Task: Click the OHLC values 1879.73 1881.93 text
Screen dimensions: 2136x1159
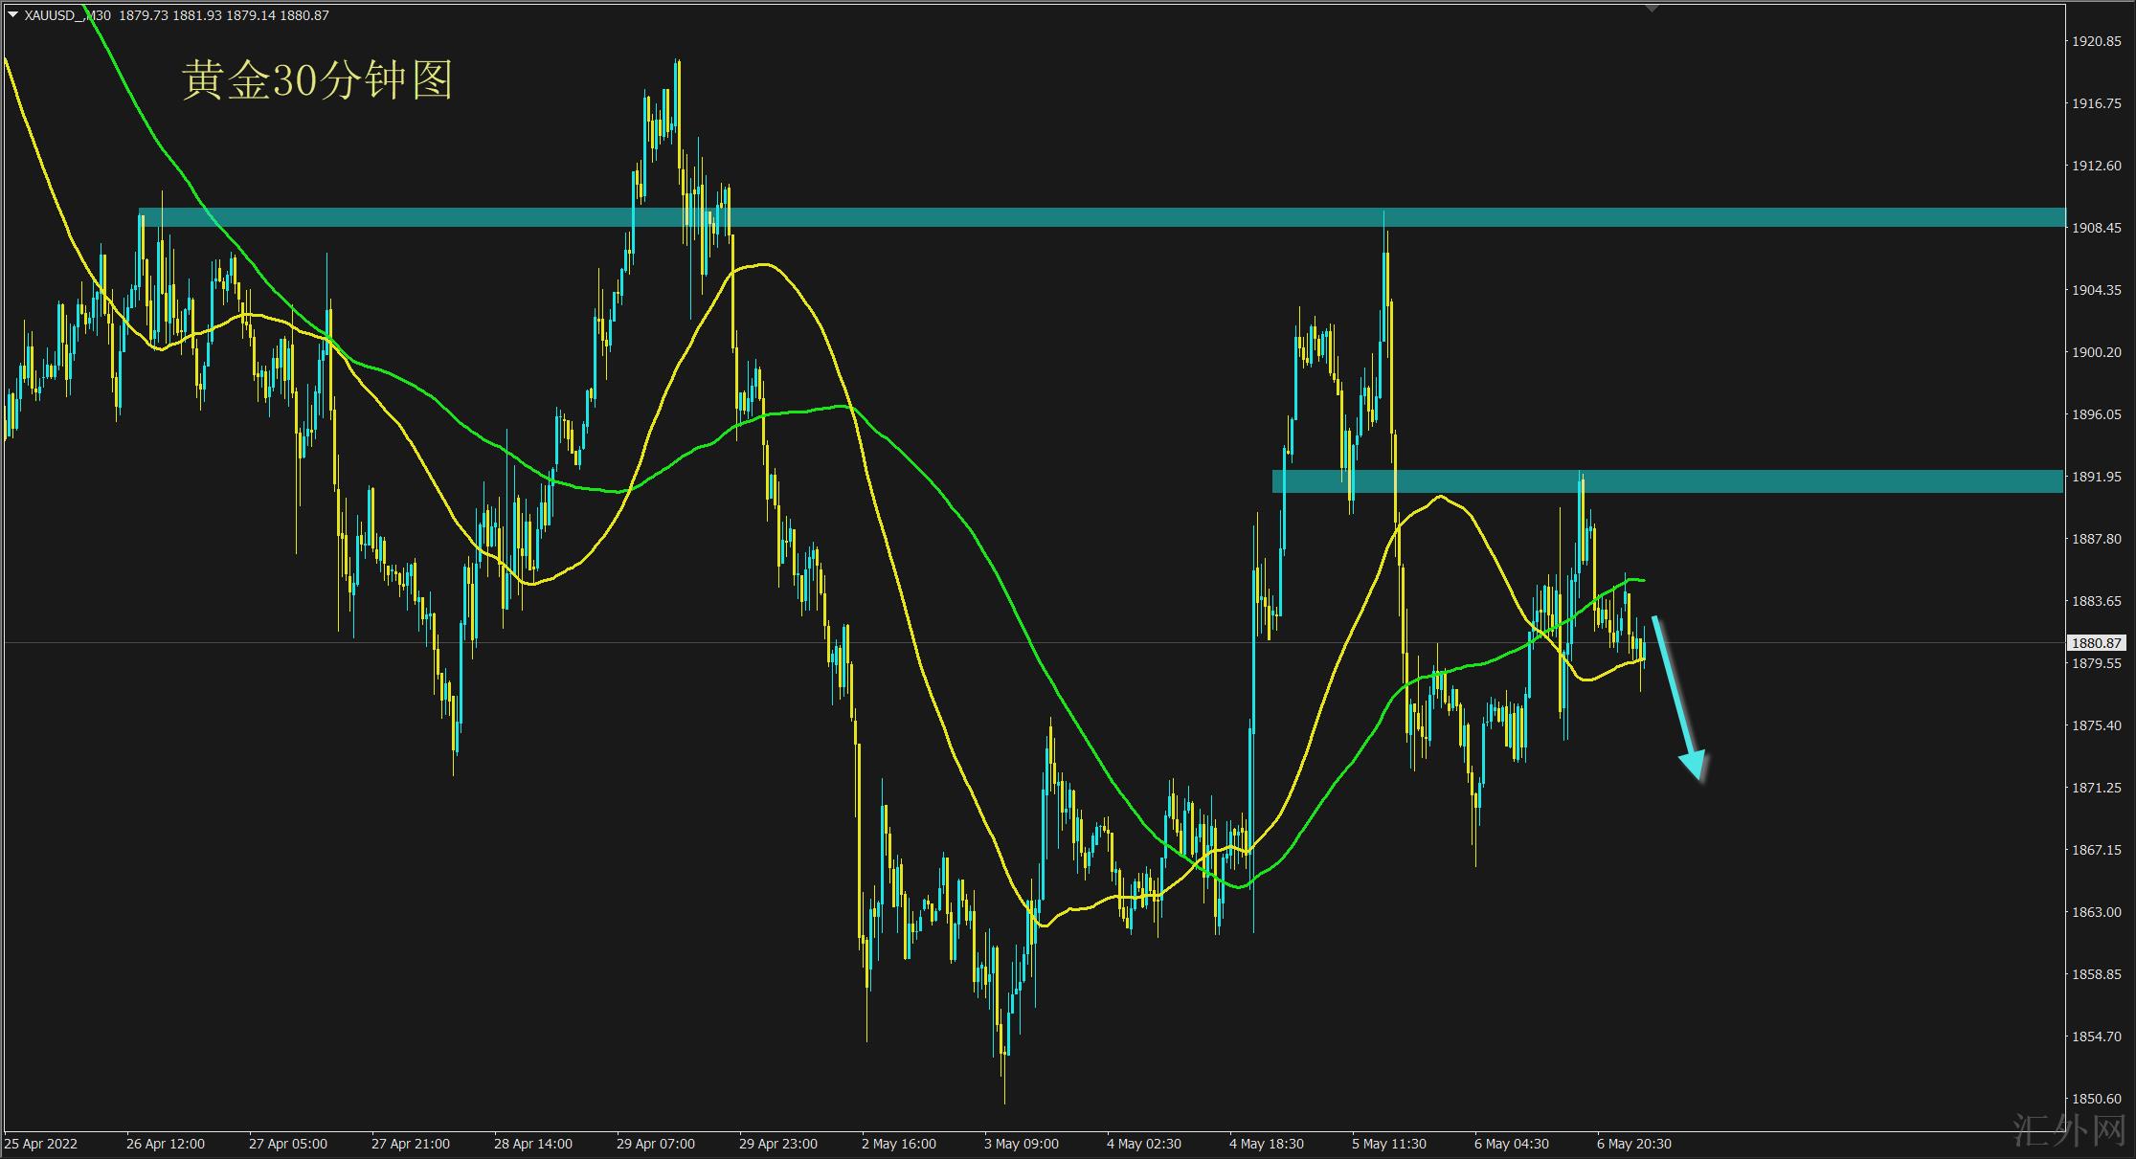Action: (x=170, y=15)
